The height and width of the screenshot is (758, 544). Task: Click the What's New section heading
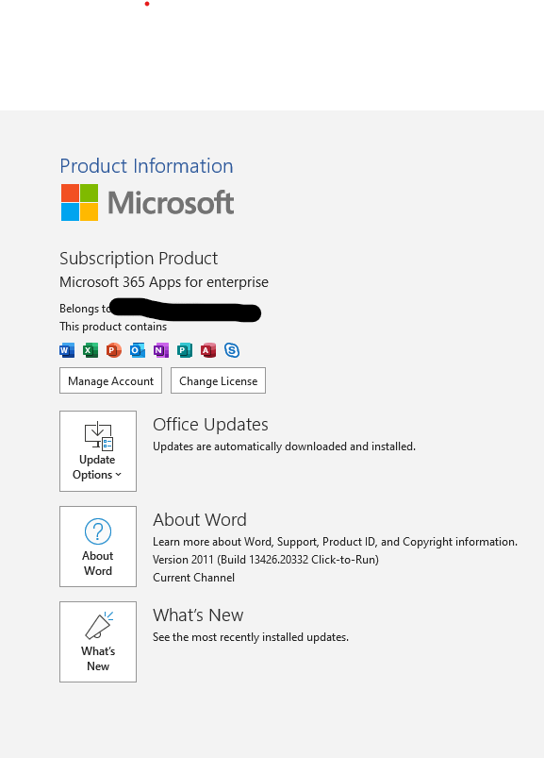198,615
